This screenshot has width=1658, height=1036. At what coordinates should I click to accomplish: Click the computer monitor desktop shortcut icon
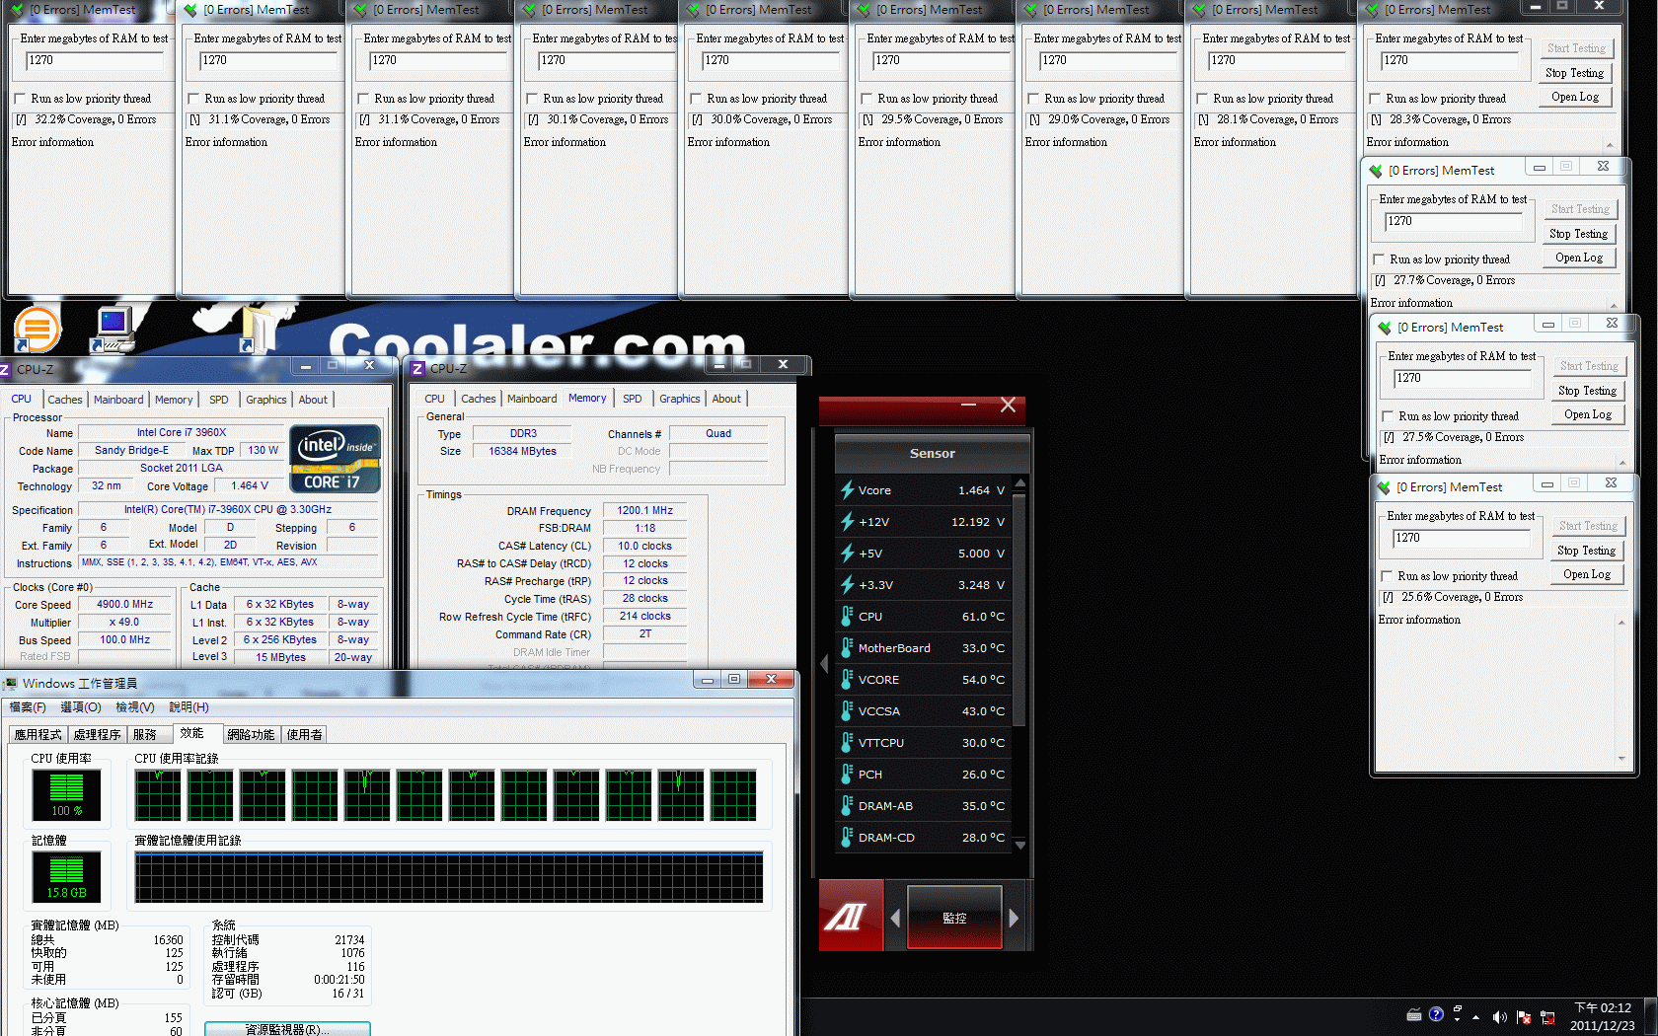pos(114,329)
